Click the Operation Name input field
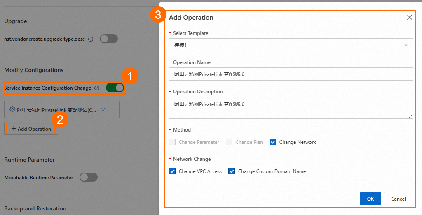 coord(291,74)
